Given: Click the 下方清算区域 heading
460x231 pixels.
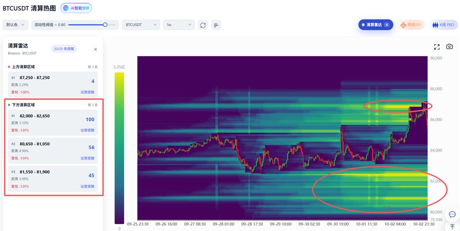Looking at the screenshot, I should 23,105.
